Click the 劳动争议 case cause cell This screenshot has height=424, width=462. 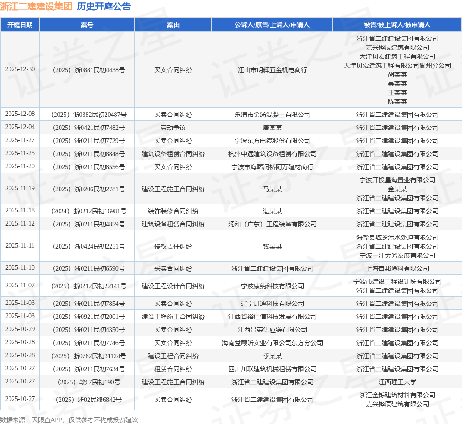[x=173, y=128]
